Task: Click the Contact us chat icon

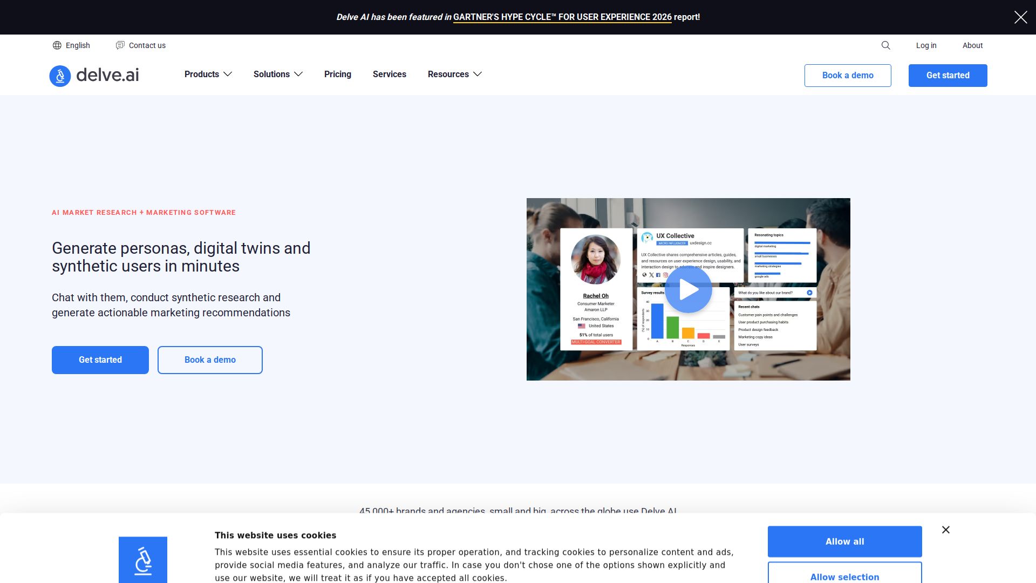Action: click(120, 45)
